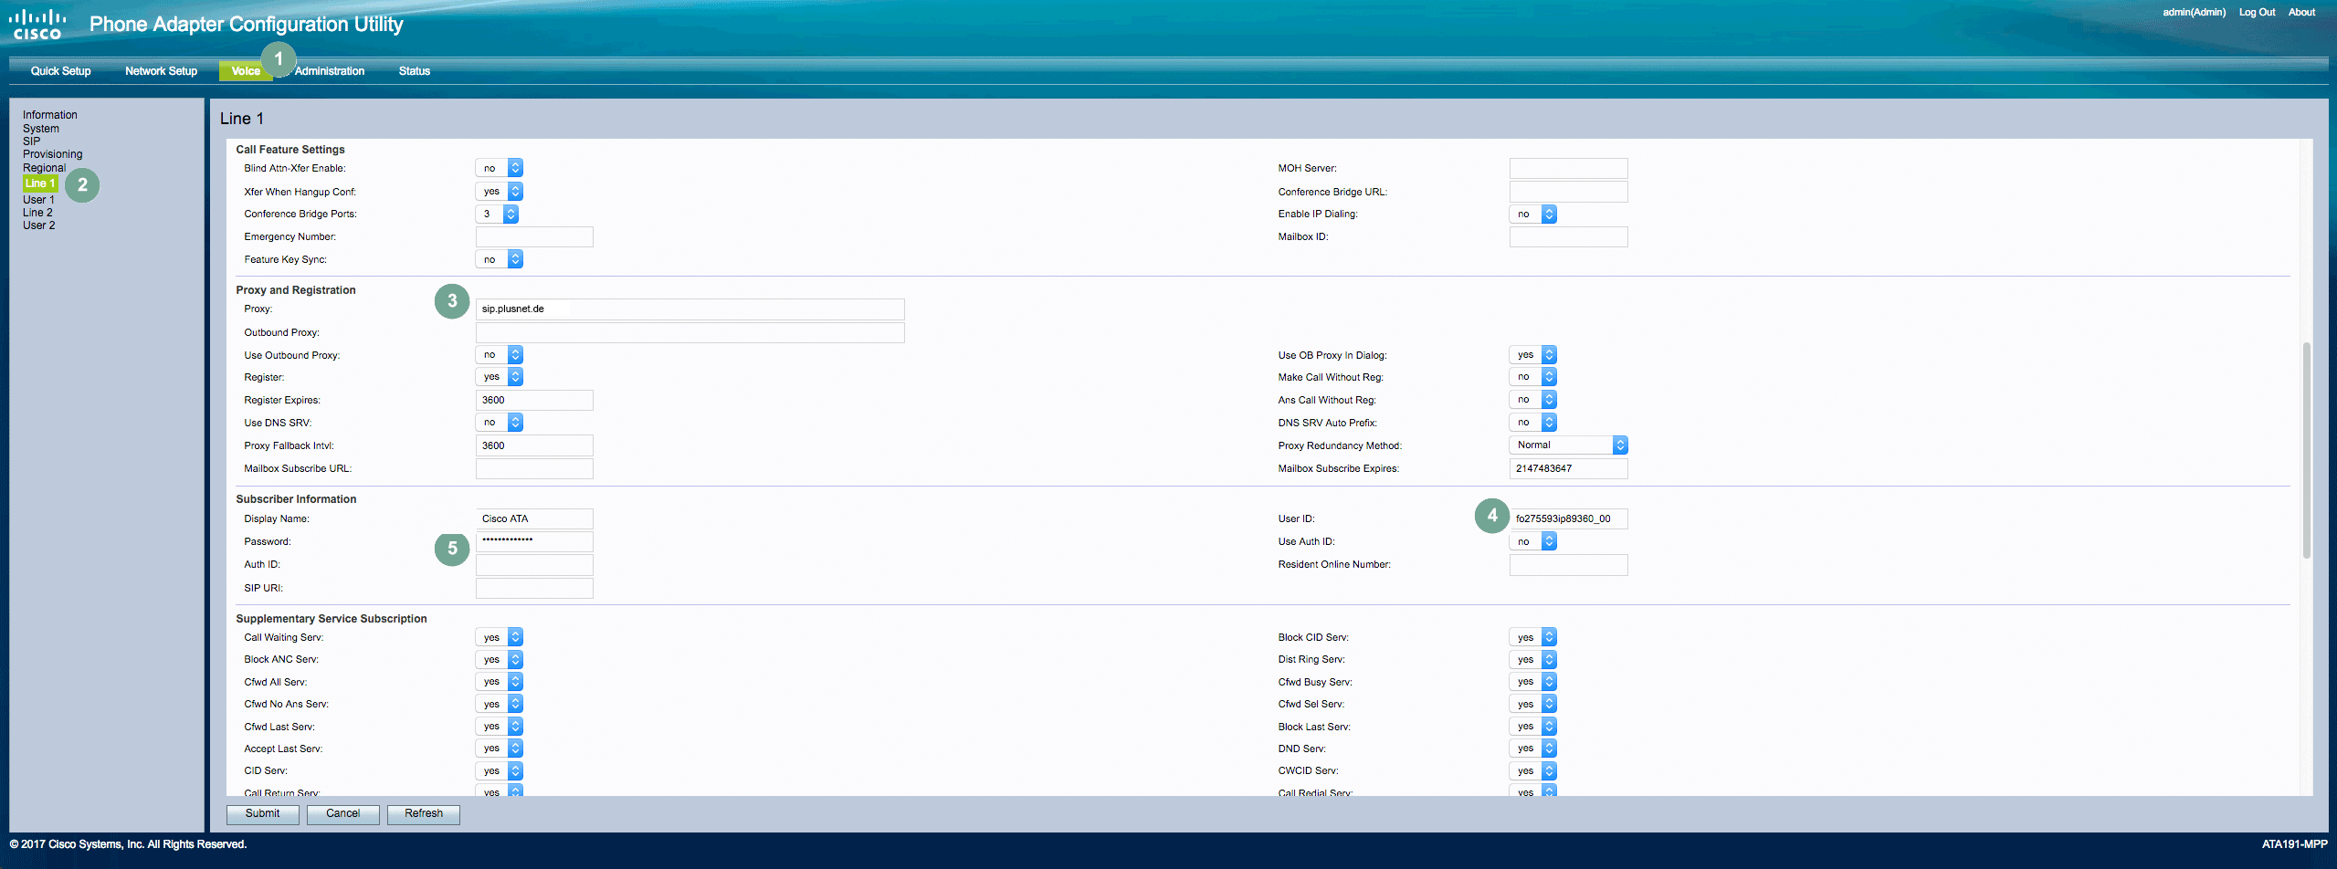
Task: Click the Cisco logo
Action: [x=37, y=25]
